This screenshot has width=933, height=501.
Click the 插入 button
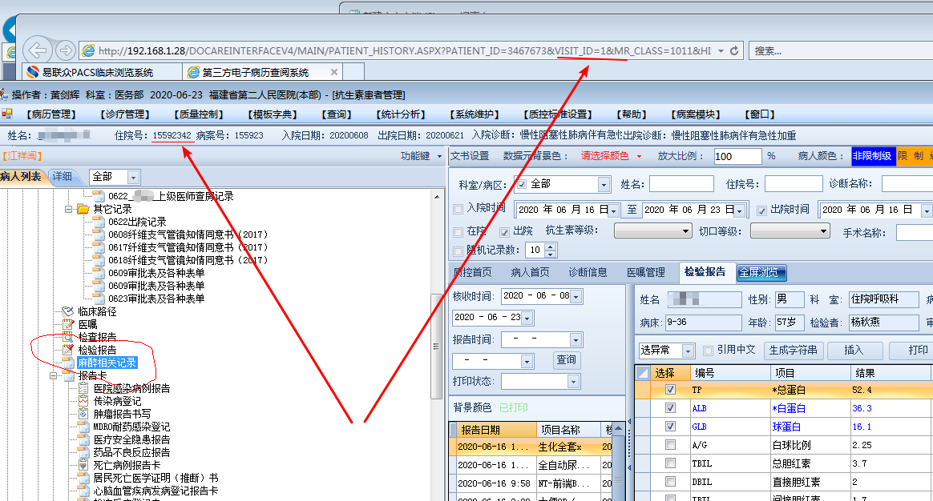(x=854, y=351)
